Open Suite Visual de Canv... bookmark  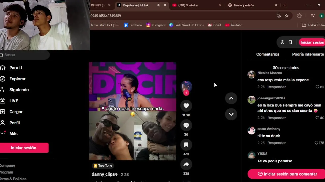tap(186, 25)
